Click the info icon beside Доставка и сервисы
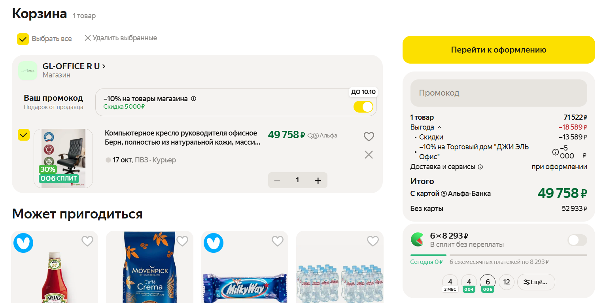The height and width of the screenshot is (303, 609). pyautogui.click(x=480, y=167)
